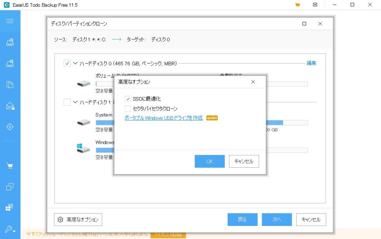
Task: Click キャンセル in the clone window footer
Action: pyautogui.click(x=311, y=220)
